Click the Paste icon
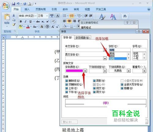 (x=7, y=17)
